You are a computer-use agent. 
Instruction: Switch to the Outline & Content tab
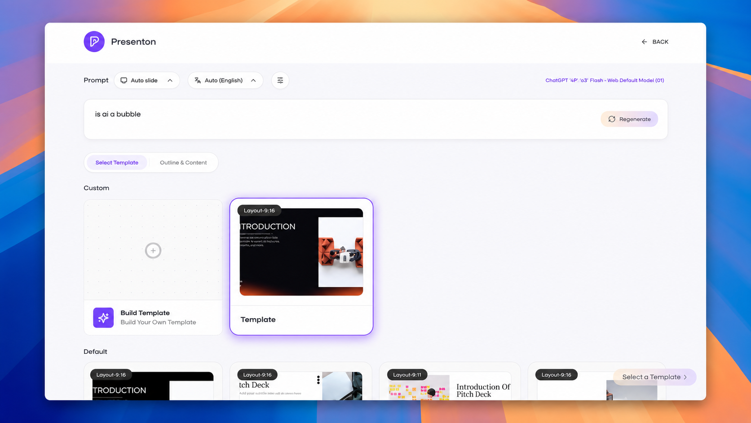click(x=183, y=163)
